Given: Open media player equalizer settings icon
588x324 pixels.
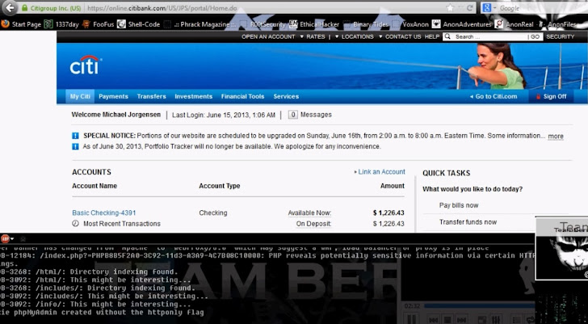Looking at the screenshot, I should (x=497, y=320).
